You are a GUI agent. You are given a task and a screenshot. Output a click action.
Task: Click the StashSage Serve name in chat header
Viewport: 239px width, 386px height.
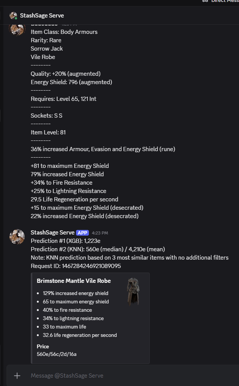[x=42, y=16]
